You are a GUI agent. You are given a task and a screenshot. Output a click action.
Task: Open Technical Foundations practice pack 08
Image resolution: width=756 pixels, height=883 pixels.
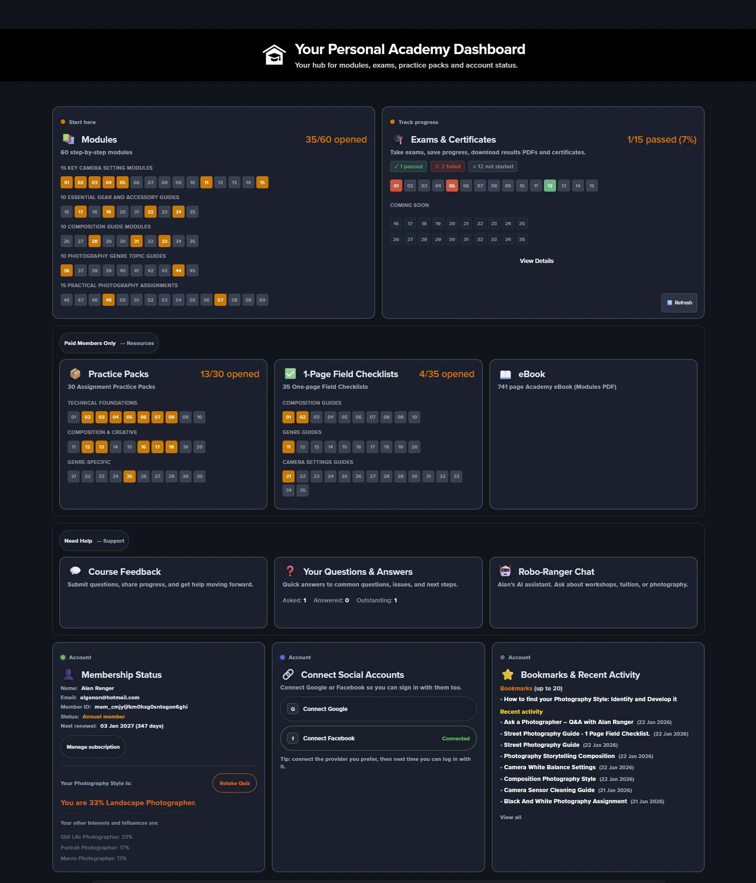(172, 417)
